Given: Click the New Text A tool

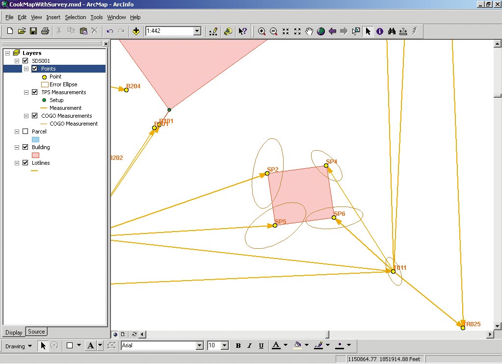Looking at the screenshot, I should click(x=91, y=345).
